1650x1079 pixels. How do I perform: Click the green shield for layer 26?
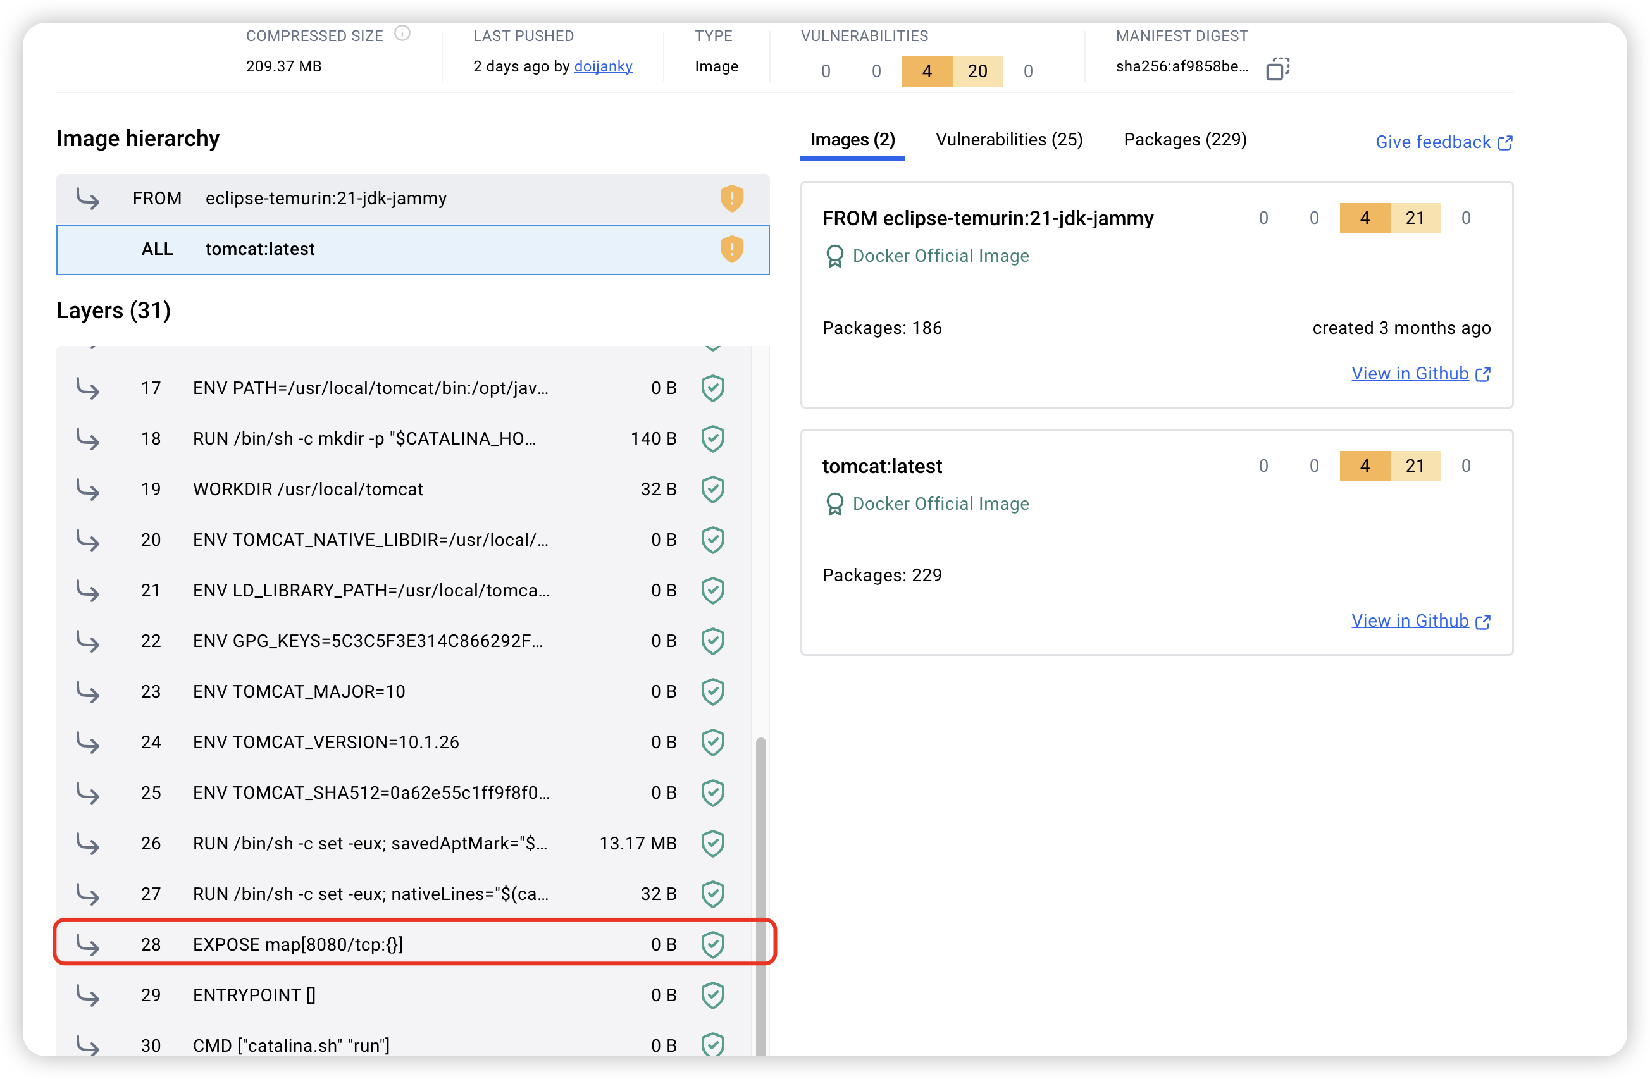[x=712, y=842]
